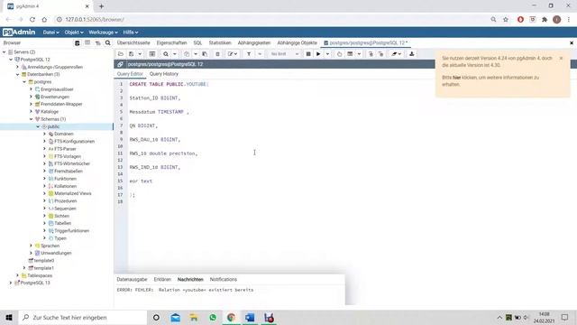Image resolution: width=577 pixels, height=325 pixels.
Task: Click the View Data grid icon in Browser panel
Action: tap(87, 43)
